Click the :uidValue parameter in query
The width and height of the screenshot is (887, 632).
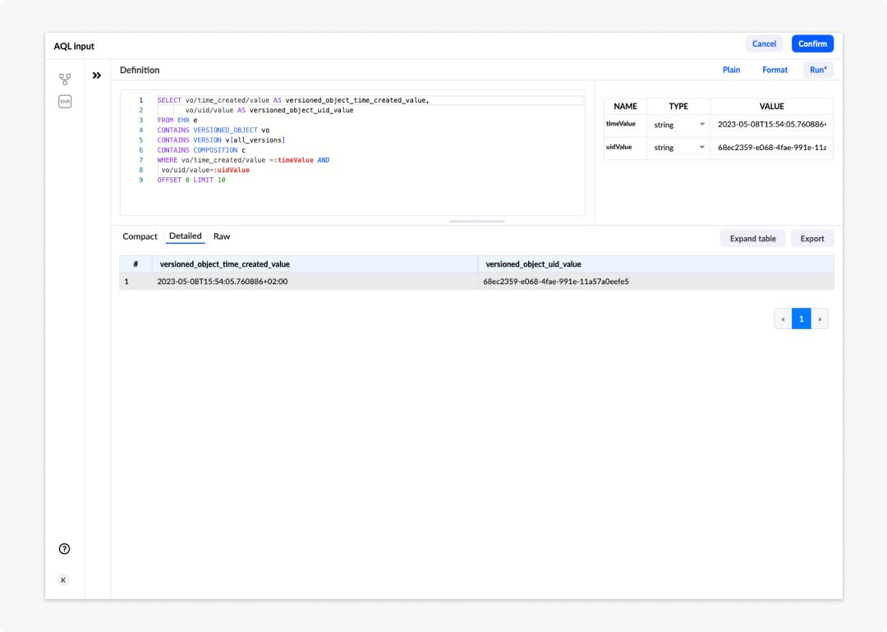232,170
